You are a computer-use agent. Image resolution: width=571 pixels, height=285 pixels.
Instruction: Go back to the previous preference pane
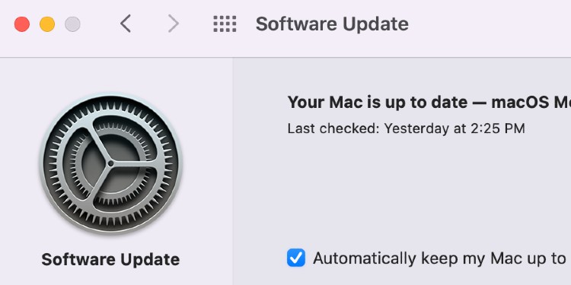pos(126,24)
